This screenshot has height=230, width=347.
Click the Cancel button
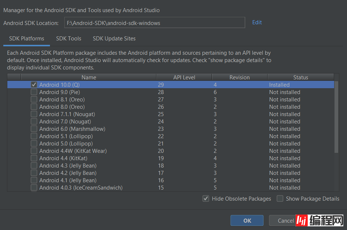click(x=282, y=220)
